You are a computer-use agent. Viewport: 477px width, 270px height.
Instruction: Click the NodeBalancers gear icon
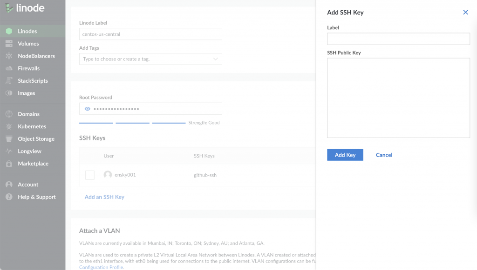pos(9,56)
